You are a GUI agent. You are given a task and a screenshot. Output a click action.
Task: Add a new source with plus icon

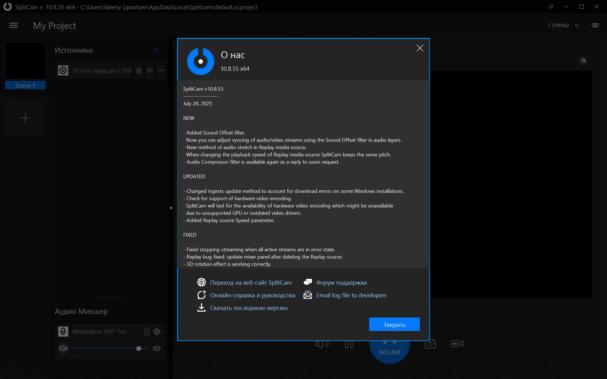156,50
